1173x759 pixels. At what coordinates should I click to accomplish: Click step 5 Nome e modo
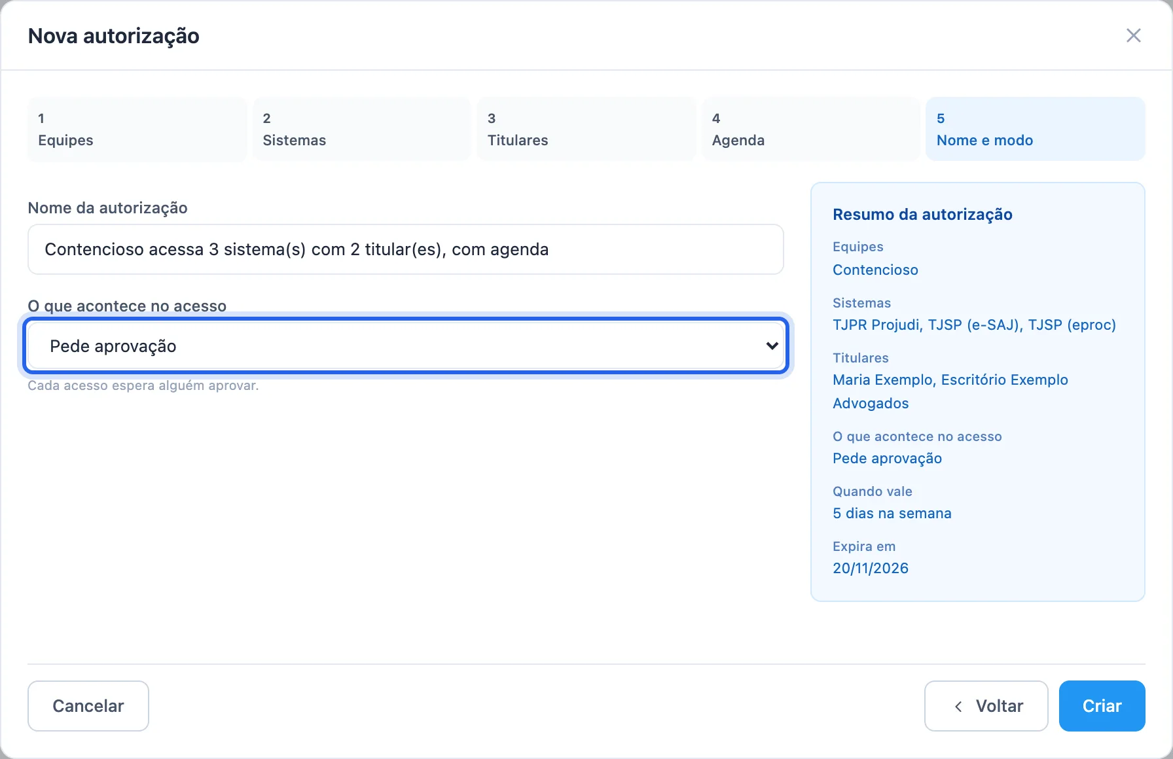[1036, 129]
